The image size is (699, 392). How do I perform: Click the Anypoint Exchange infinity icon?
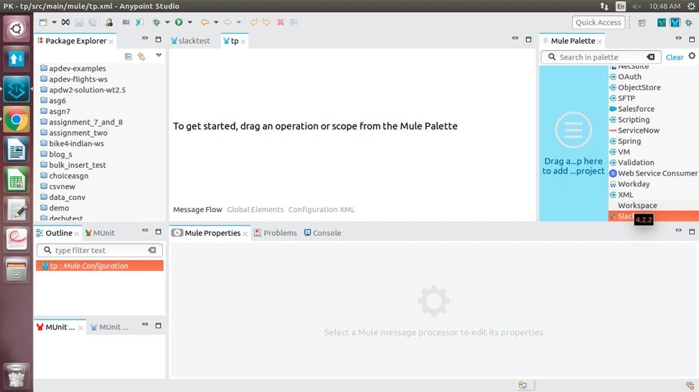(x=65, y=22)
